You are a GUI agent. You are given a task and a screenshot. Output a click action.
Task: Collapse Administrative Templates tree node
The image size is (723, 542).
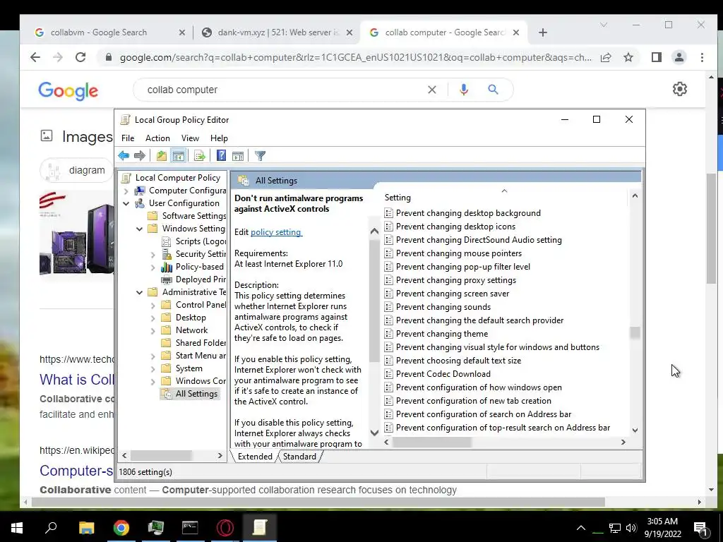pyautogui.click(x=139, y=292)
